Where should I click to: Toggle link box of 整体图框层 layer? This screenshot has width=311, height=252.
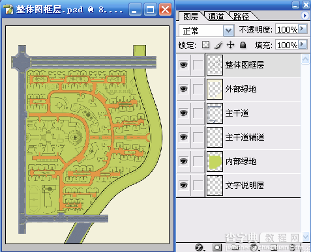point(198,65)
